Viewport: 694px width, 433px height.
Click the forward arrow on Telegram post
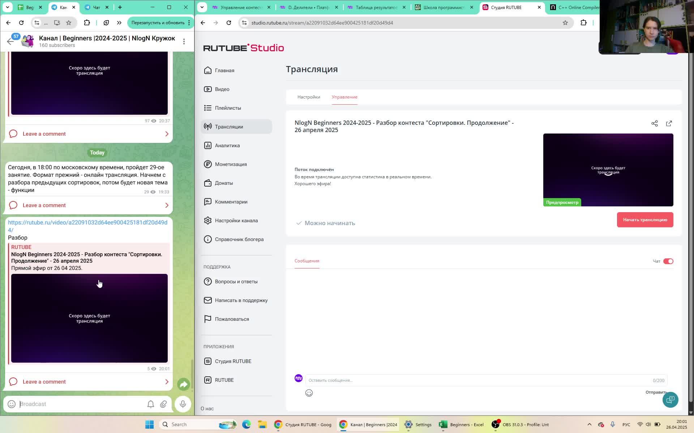[184, 385]
